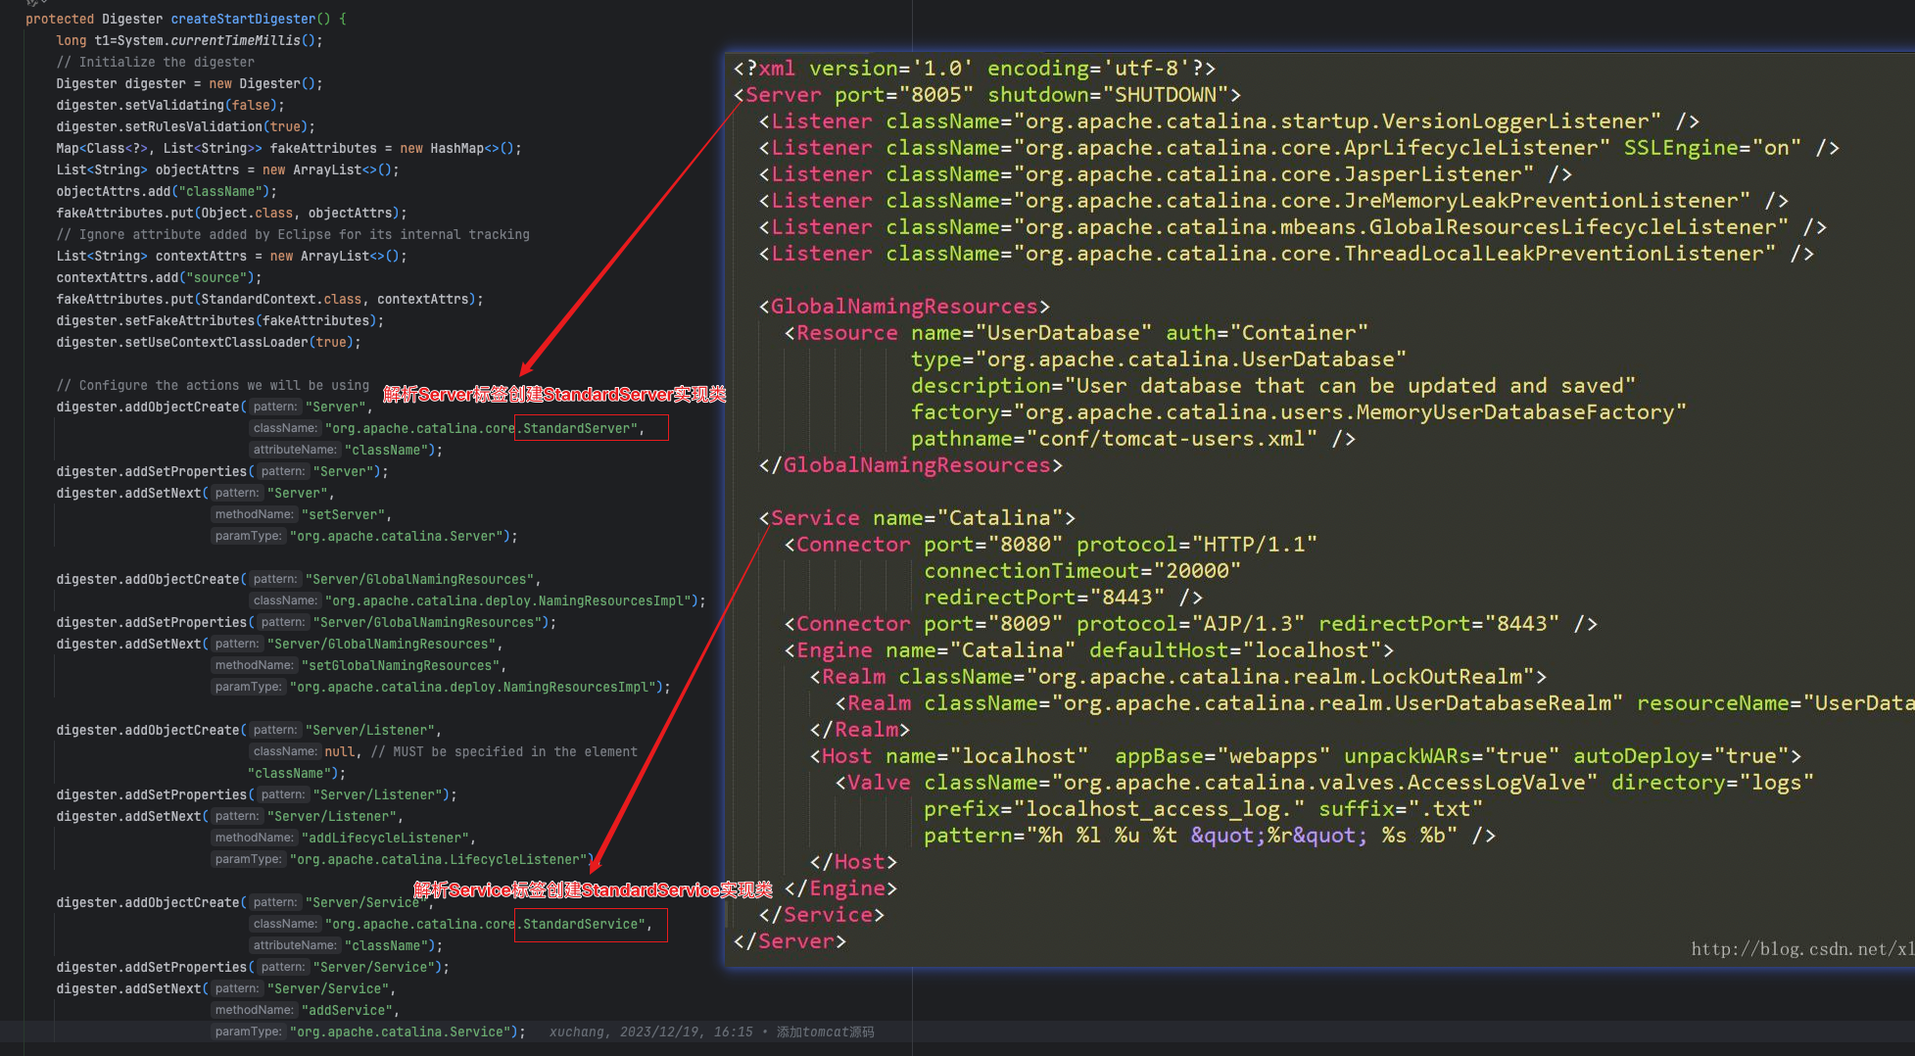Click the '// Initialize the digester' comment

[x=155, y=62]
